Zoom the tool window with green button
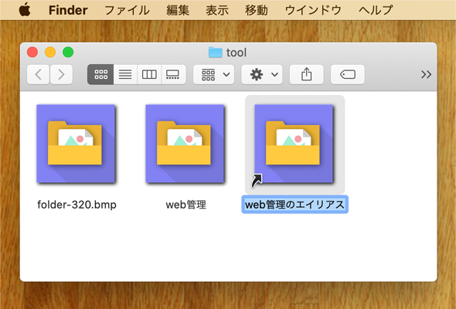Viewport: 456px width, 309px height. click(x=68, y=53)
